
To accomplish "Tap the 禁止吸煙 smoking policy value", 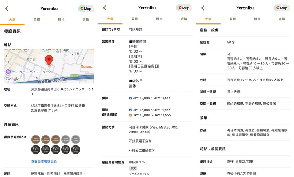I will [x=234, y=92].
